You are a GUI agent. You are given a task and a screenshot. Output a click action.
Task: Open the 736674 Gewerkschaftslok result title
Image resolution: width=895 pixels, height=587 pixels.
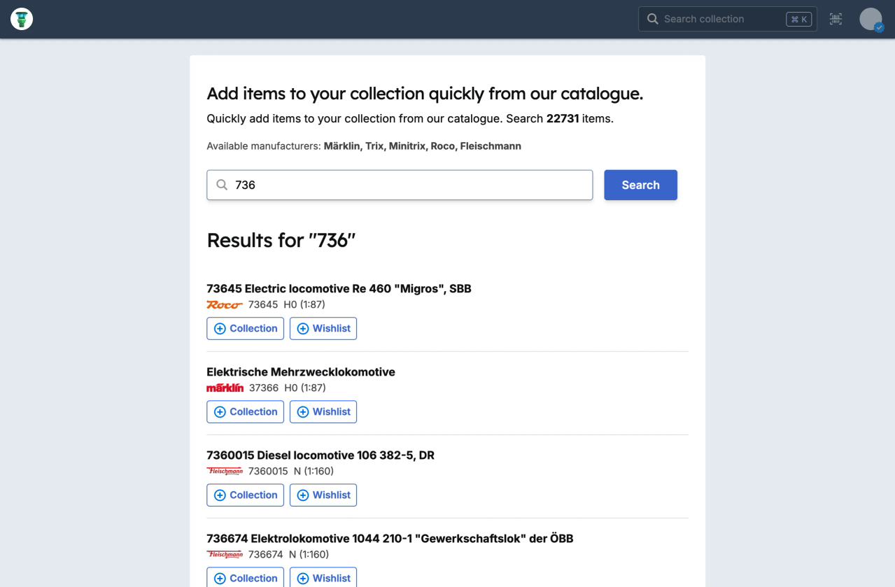(x=390, y=538)
